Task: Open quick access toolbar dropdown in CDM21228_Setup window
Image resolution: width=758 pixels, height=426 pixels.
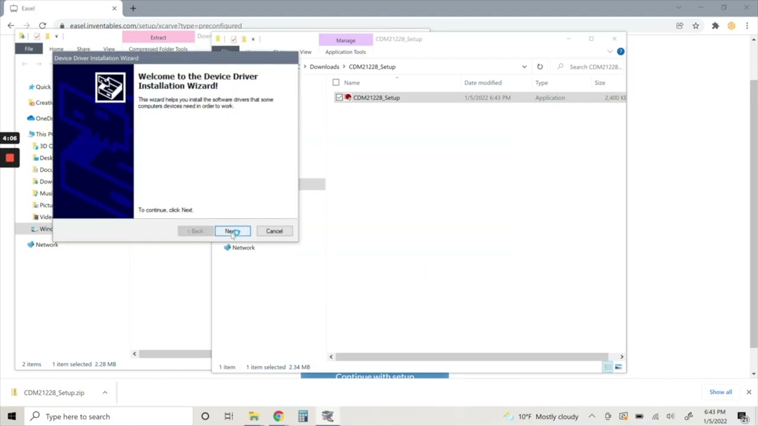Action: [253, 39]
